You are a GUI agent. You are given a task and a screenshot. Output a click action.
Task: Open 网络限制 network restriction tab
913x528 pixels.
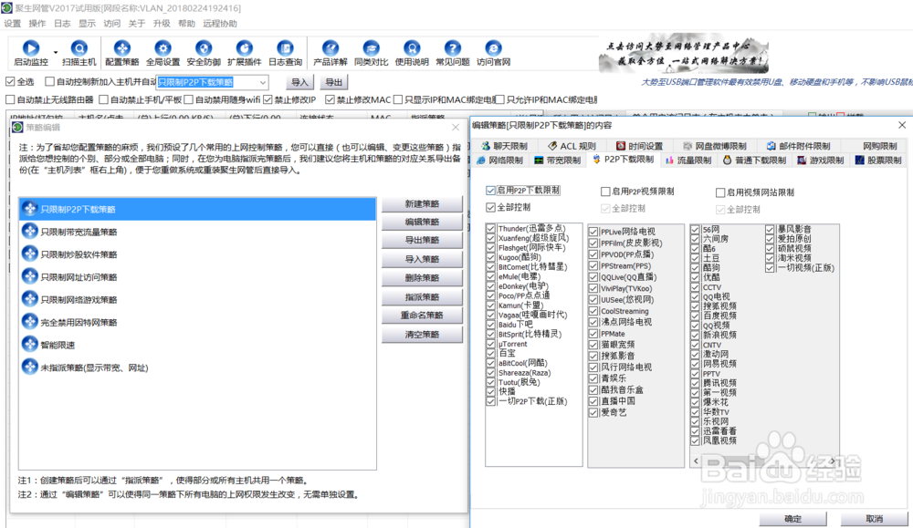coord(499,160)
